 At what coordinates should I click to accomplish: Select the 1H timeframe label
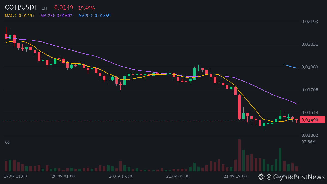pos(44,8)
